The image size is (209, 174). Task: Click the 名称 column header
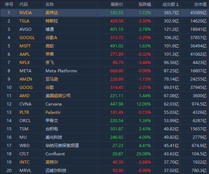(50, 4)
